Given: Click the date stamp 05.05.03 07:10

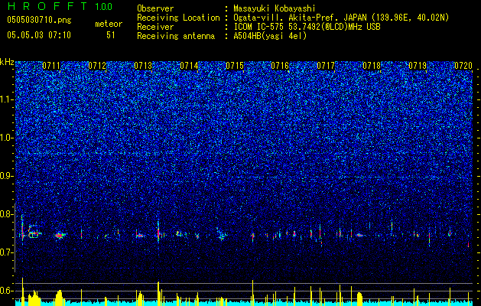Looking at the screenshot, I should 39,35.
